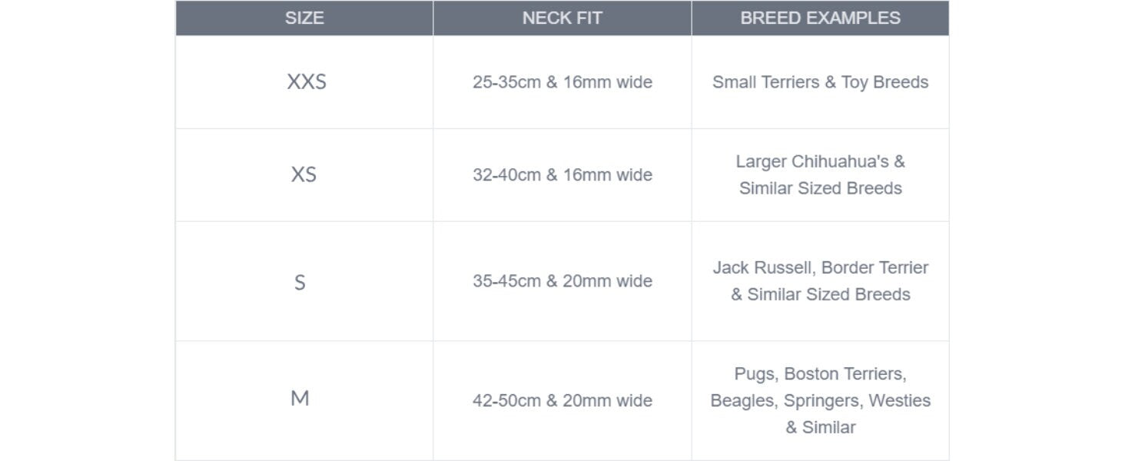This screenshot has width=1125, height=461.
Task: Click the '& Similar Sized Breeds' line in S row
Action: (x=820, y=294)
